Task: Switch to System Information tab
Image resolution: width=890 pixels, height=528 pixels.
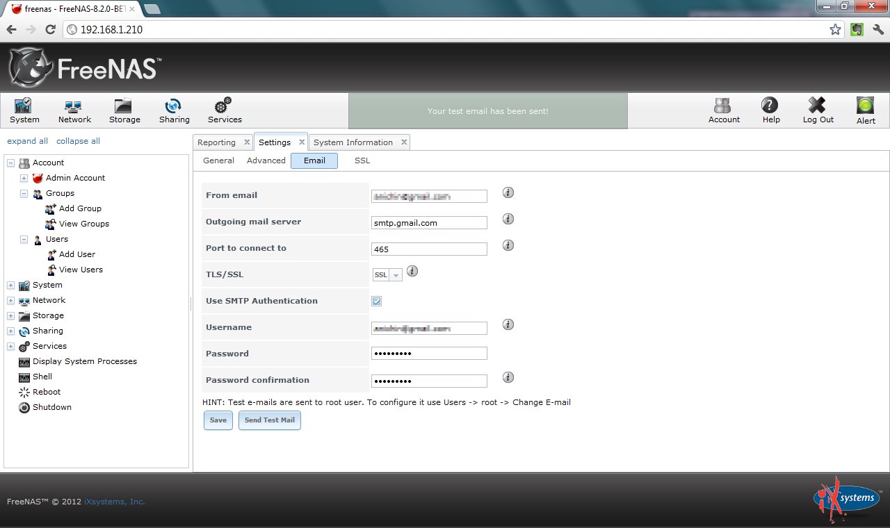Action: [x=353, y=142]
